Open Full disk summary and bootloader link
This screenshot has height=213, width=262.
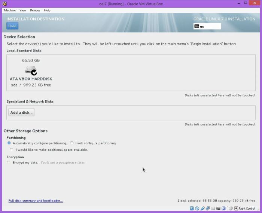36,201
